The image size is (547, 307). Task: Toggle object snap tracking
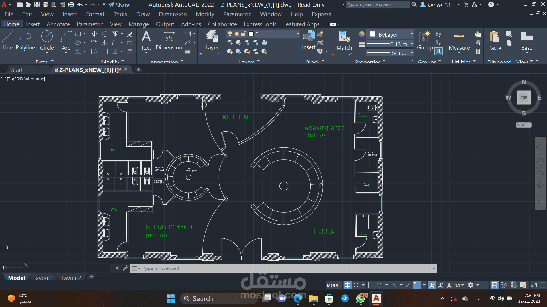tap(408, 285)
